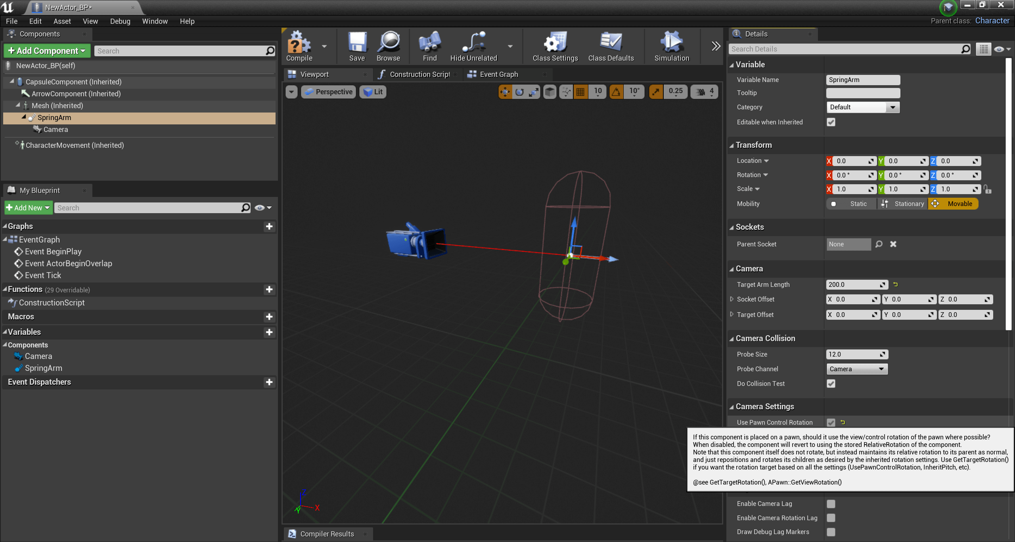Collapse the Camera Collision section

pos(732,339)
